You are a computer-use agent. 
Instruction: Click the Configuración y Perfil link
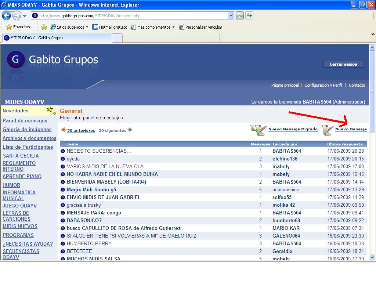pos(323,85)
